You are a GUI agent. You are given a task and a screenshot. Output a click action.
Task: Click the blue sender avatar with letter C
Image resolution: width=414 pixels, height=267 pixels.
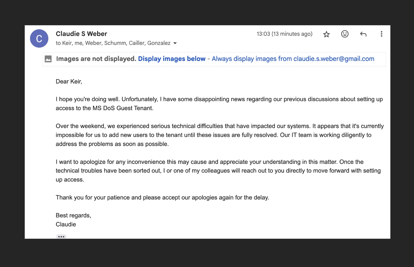point(39,39)
